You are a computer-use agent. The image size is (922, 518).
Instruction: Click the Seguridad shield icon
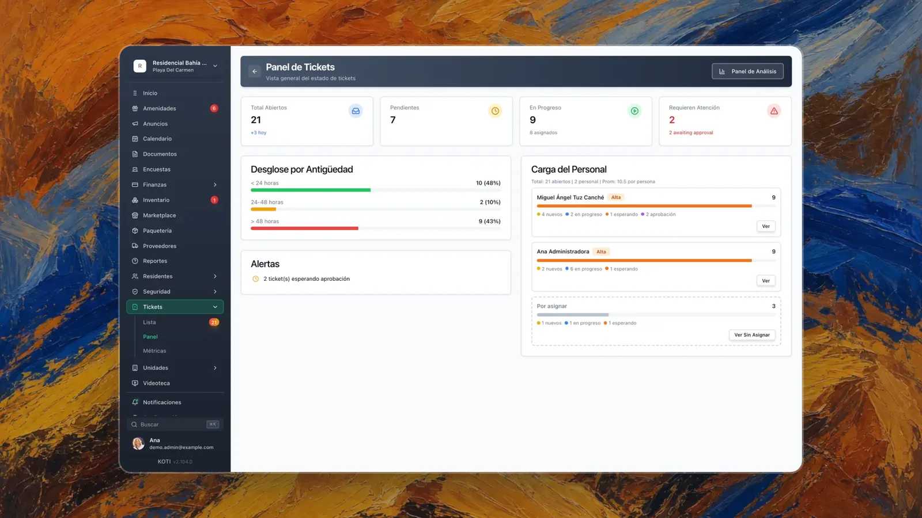coord(135,292)
